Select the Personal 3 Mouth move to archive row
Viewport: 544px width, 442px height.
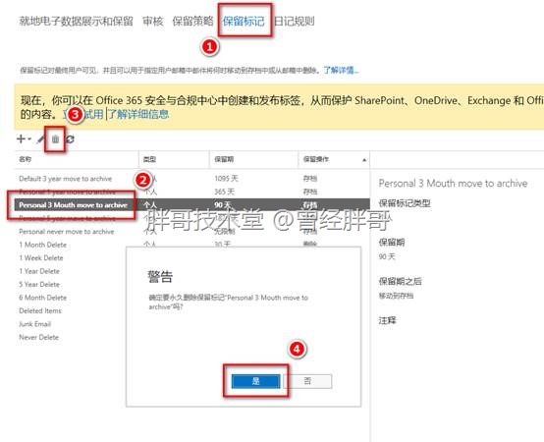click(x=192, y=205)
